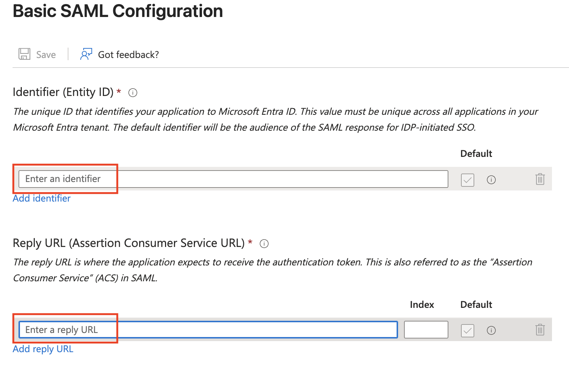The image size is (569, 378).
Task: Click info icon in the identifier row
Action: 491,180
